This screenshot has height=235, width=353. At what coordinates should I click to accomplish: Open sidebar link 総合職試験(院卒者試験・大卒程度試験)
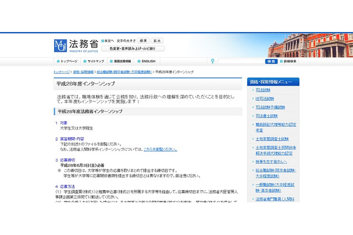coord(276,173)
